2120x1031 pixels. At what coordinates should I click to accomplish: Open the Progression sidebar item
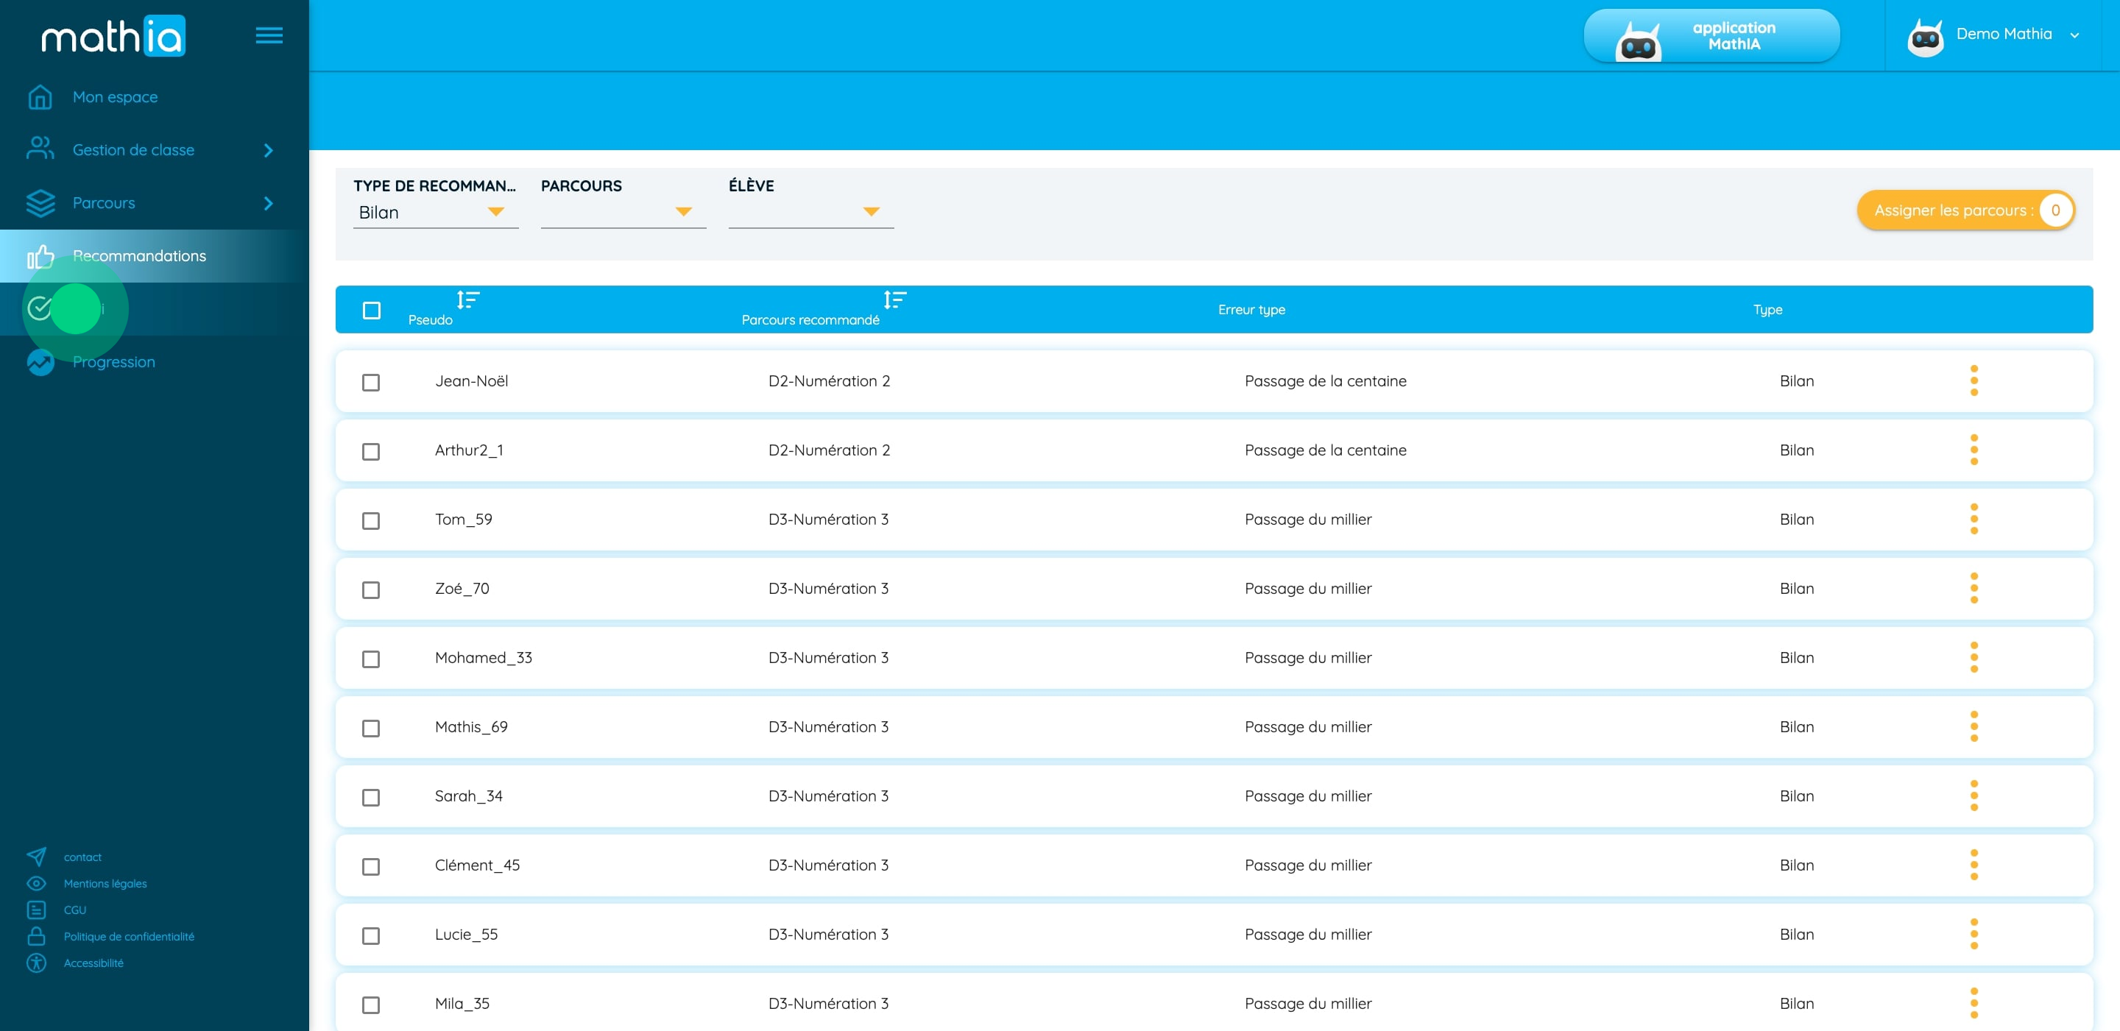pyautogui.click(x=113, y=362)
